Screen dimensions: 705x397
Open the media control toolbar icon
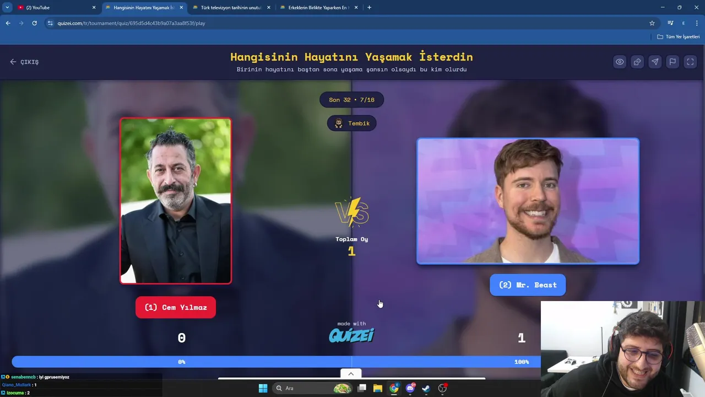click(x=670, y=23)
